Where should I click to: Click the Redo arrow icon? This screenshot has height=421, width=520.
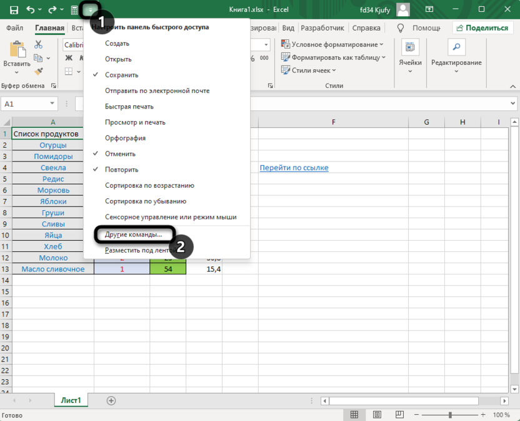52,9
